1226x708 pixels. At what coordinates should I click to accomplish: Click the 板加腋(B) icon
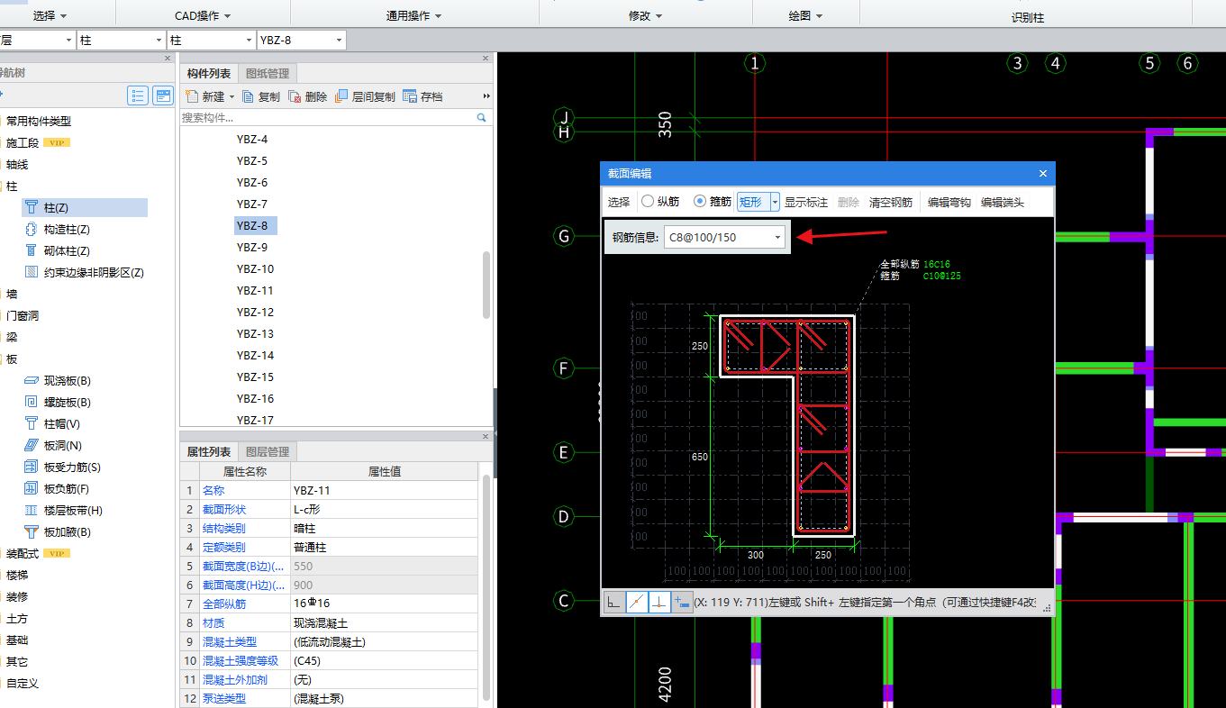[32, 532]
